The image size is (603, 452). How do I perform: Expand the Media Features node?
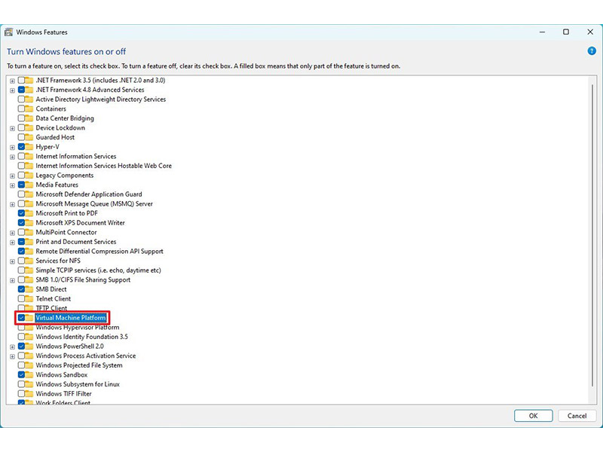(x=12, y=185)
